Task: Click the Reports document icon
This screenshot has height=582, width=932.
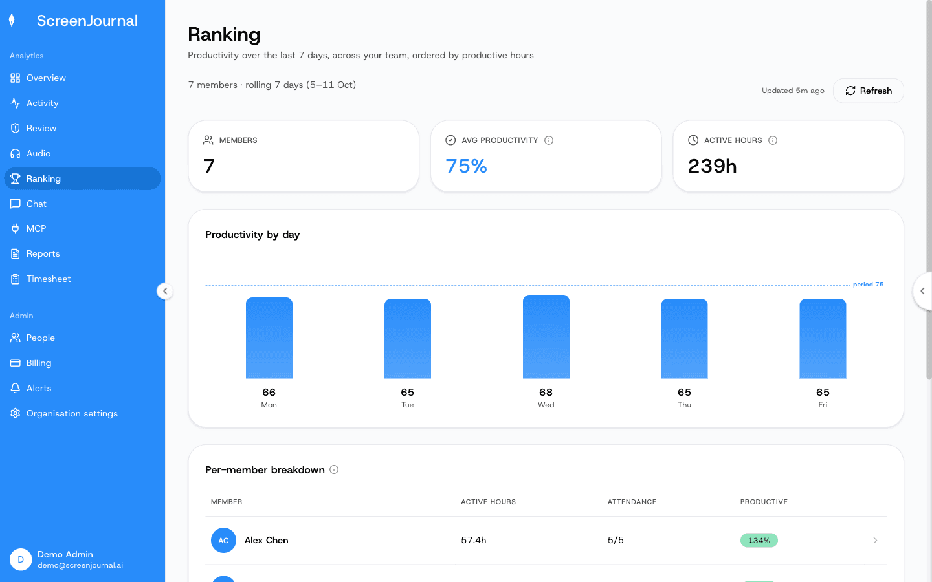Action: click(x=16, y=253)
